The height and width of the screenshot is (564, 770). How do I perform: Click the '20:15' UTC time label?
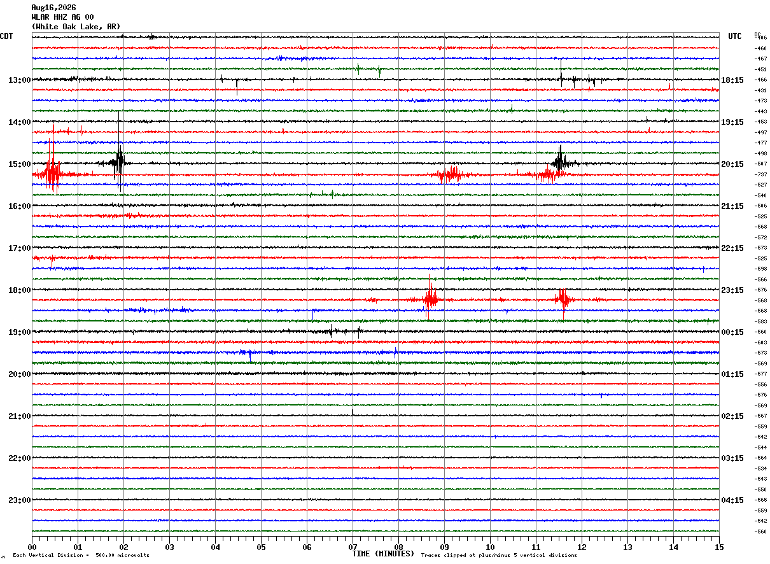[732, 164]
